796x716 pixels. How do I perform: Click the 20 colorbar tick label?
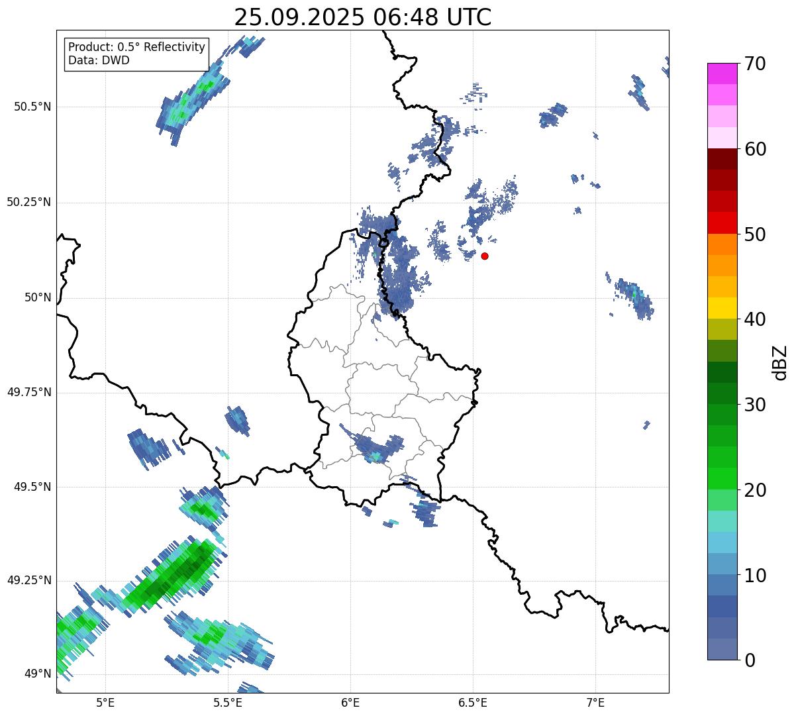click(x=755, y=490)
